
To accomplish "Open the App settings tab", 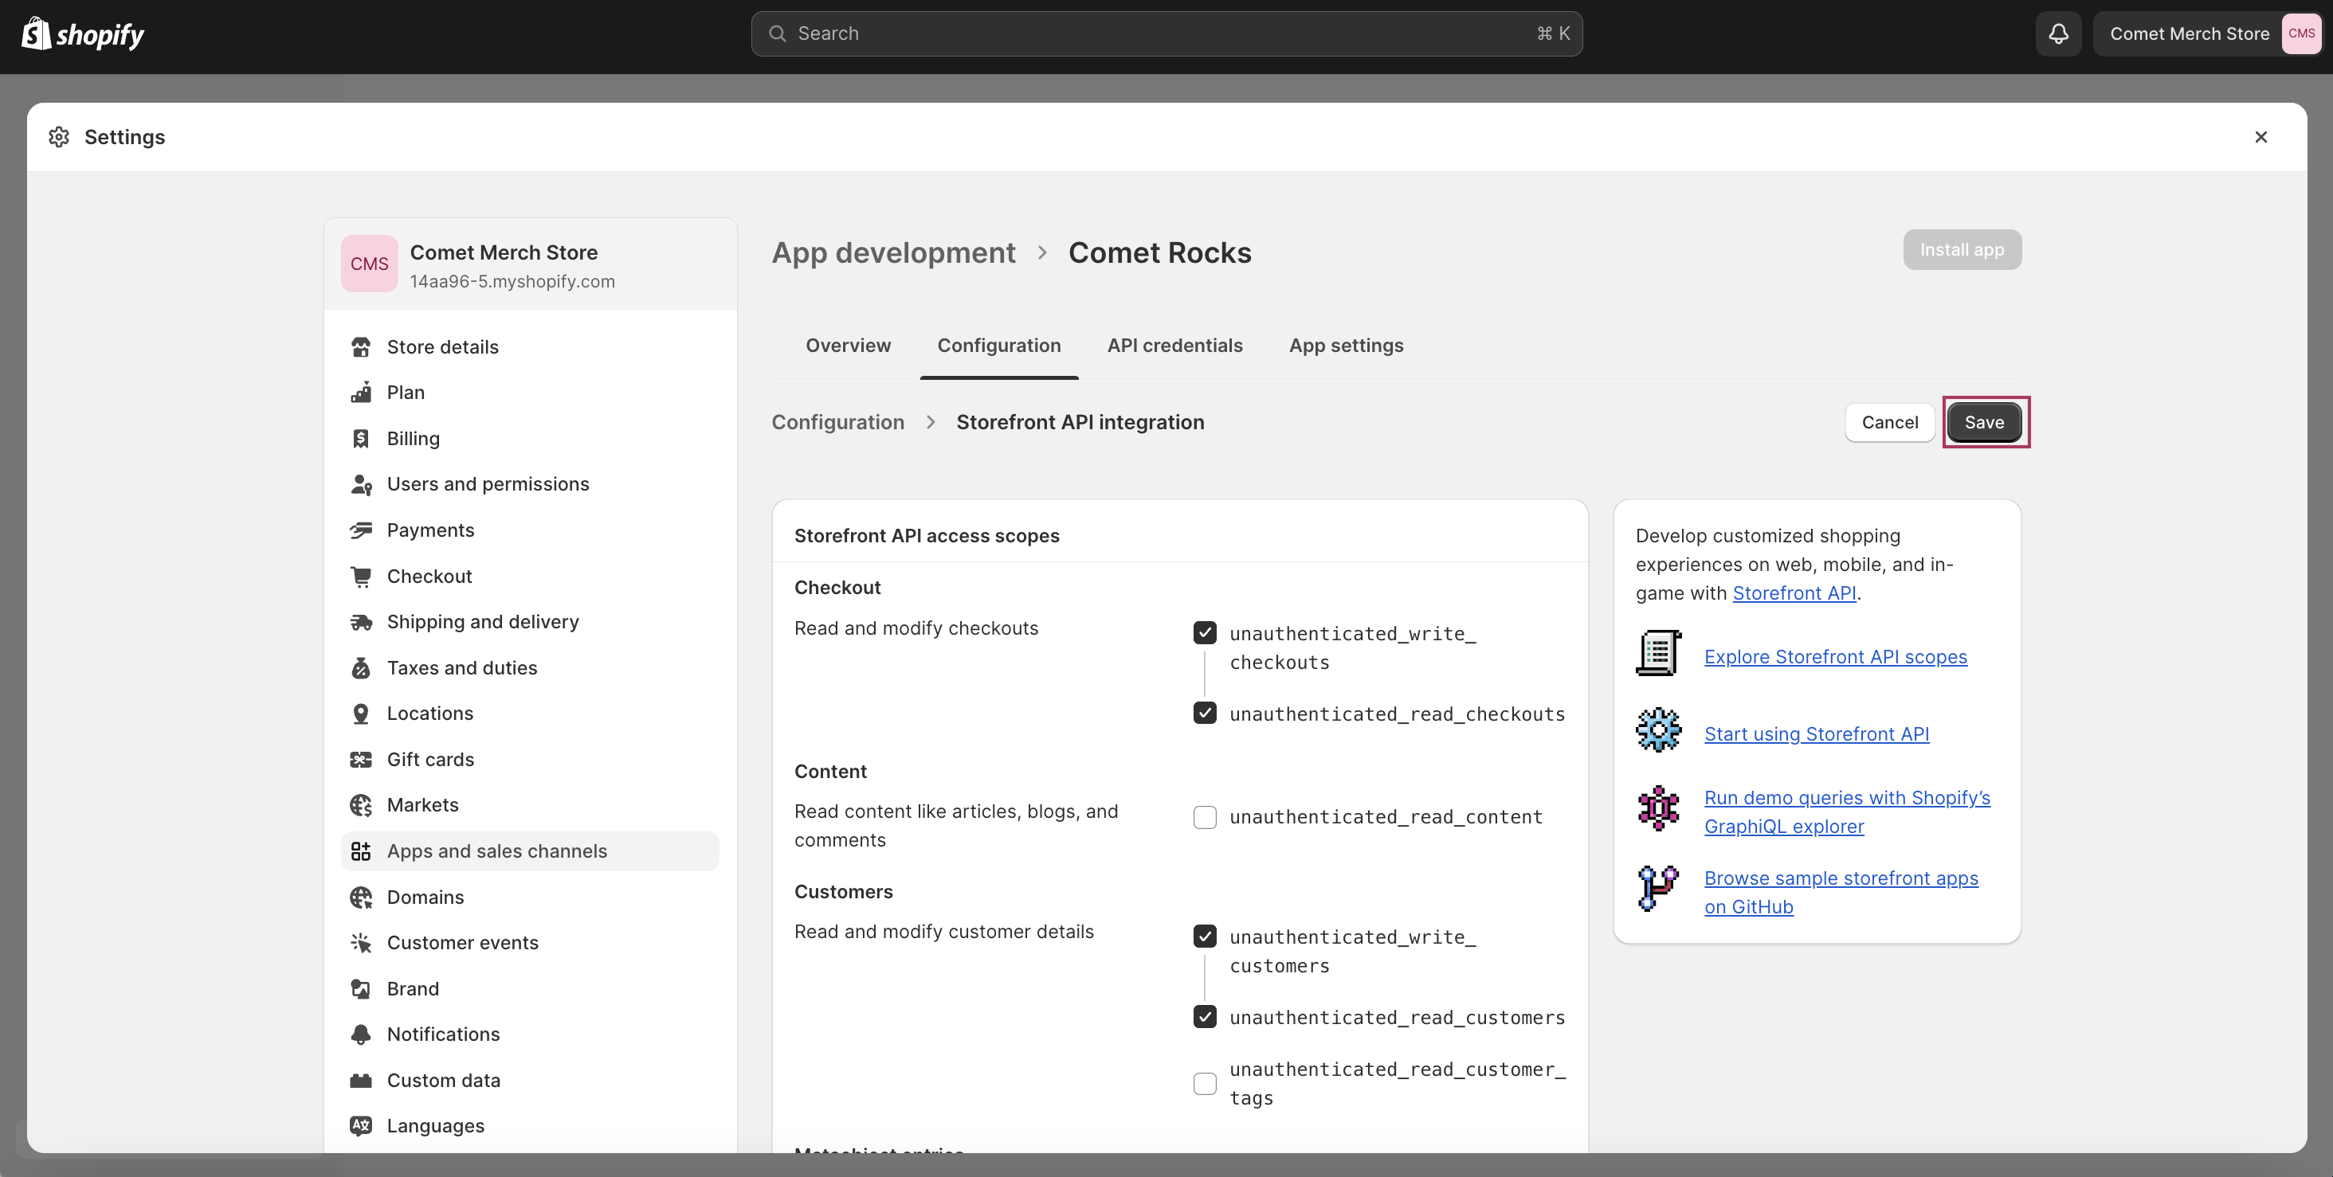I will [1346, 345].
